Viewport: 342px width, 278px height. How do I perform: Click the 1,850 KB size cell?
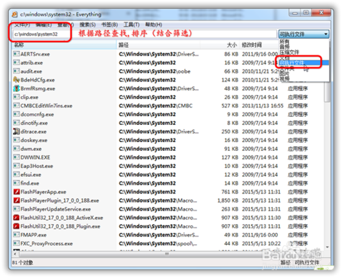point(228,201)
